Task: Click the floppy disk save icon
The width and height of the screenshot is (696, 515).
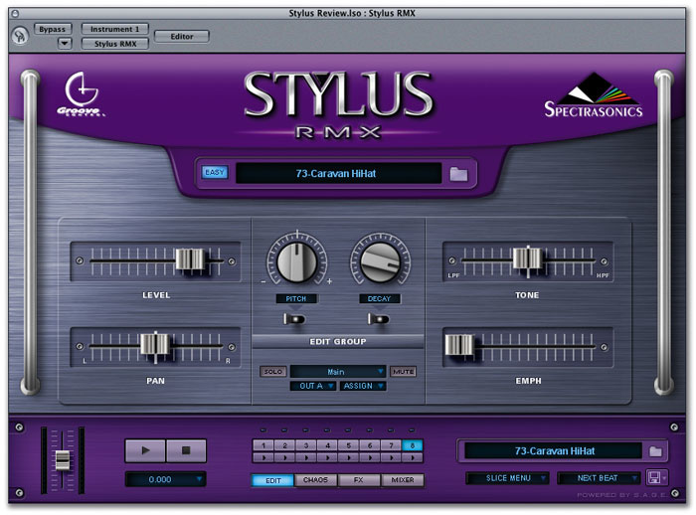Action: [x=653, y=477]
